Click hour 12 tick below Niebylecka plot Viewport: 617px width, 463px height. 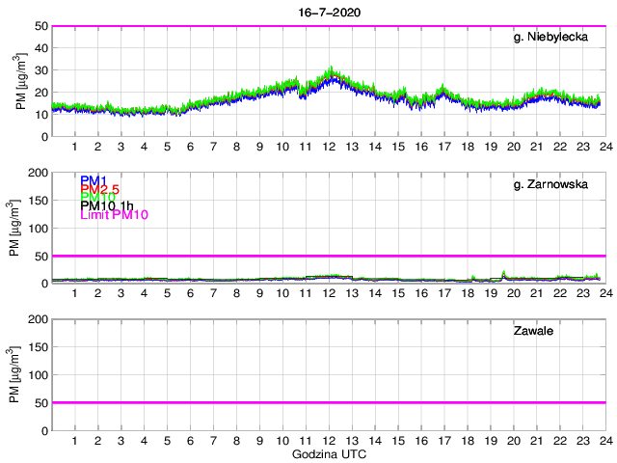(x=329, y=147)
